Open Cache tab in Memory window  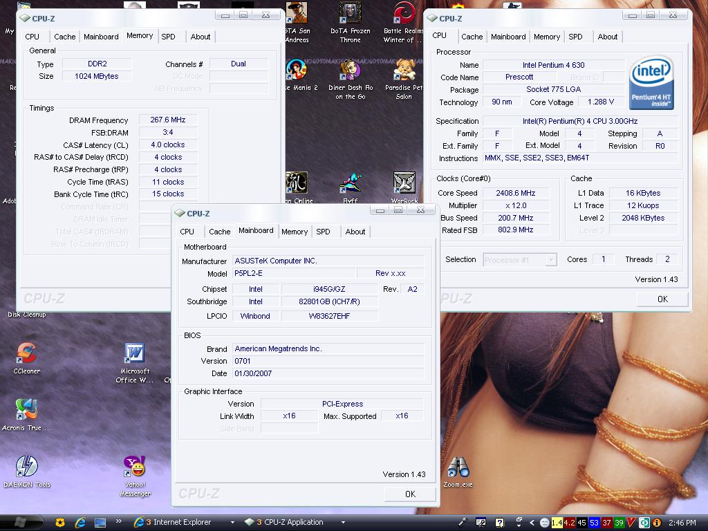click(64, 37)
